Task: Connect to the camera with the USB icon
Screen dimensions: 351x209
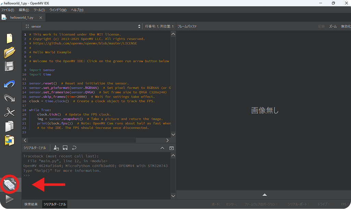Action: [x=10, y=184]
